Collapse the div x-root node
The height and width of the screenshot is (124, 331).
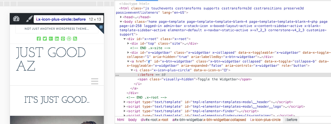point(125,39)
